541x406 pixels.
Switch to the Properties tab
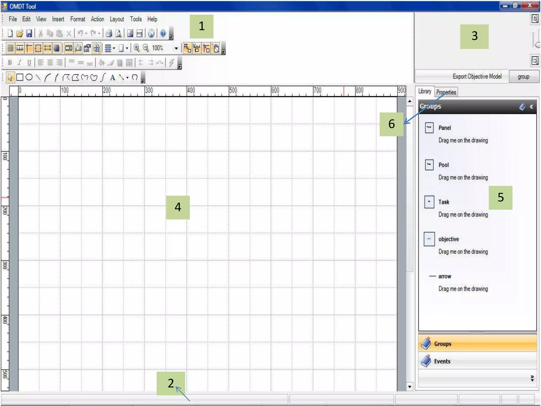[446, 92]
